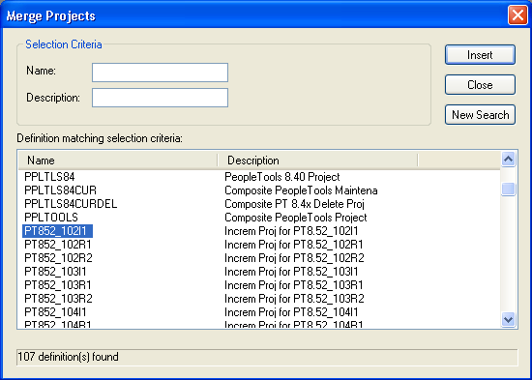Focus the Name input field
532x380 pixels.
tap(160, 73)
